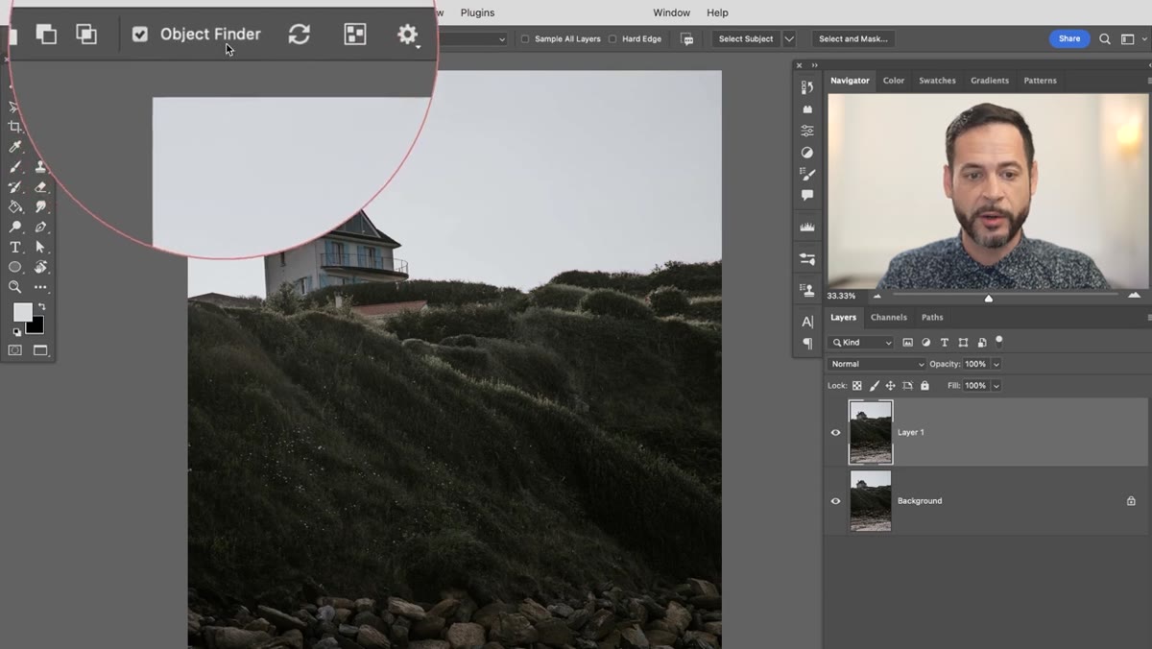Screen dimensions: 1152x649
Task: Toggle lock image pixels brush icon
Action: 874,386
